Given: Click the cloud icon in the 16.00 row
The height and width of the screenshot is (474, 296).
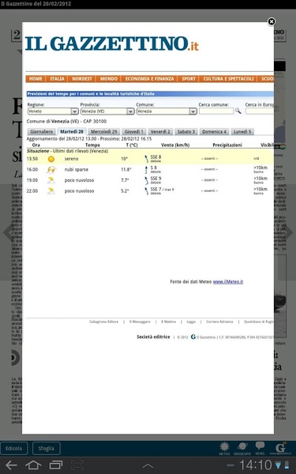Looking at the screenshot, I should (x=51, y=170).
